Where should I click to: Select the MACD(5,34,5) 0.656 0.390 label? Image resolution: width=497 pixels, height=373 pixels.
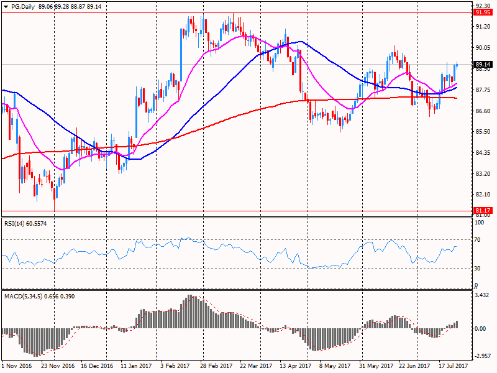pos(39,297)
